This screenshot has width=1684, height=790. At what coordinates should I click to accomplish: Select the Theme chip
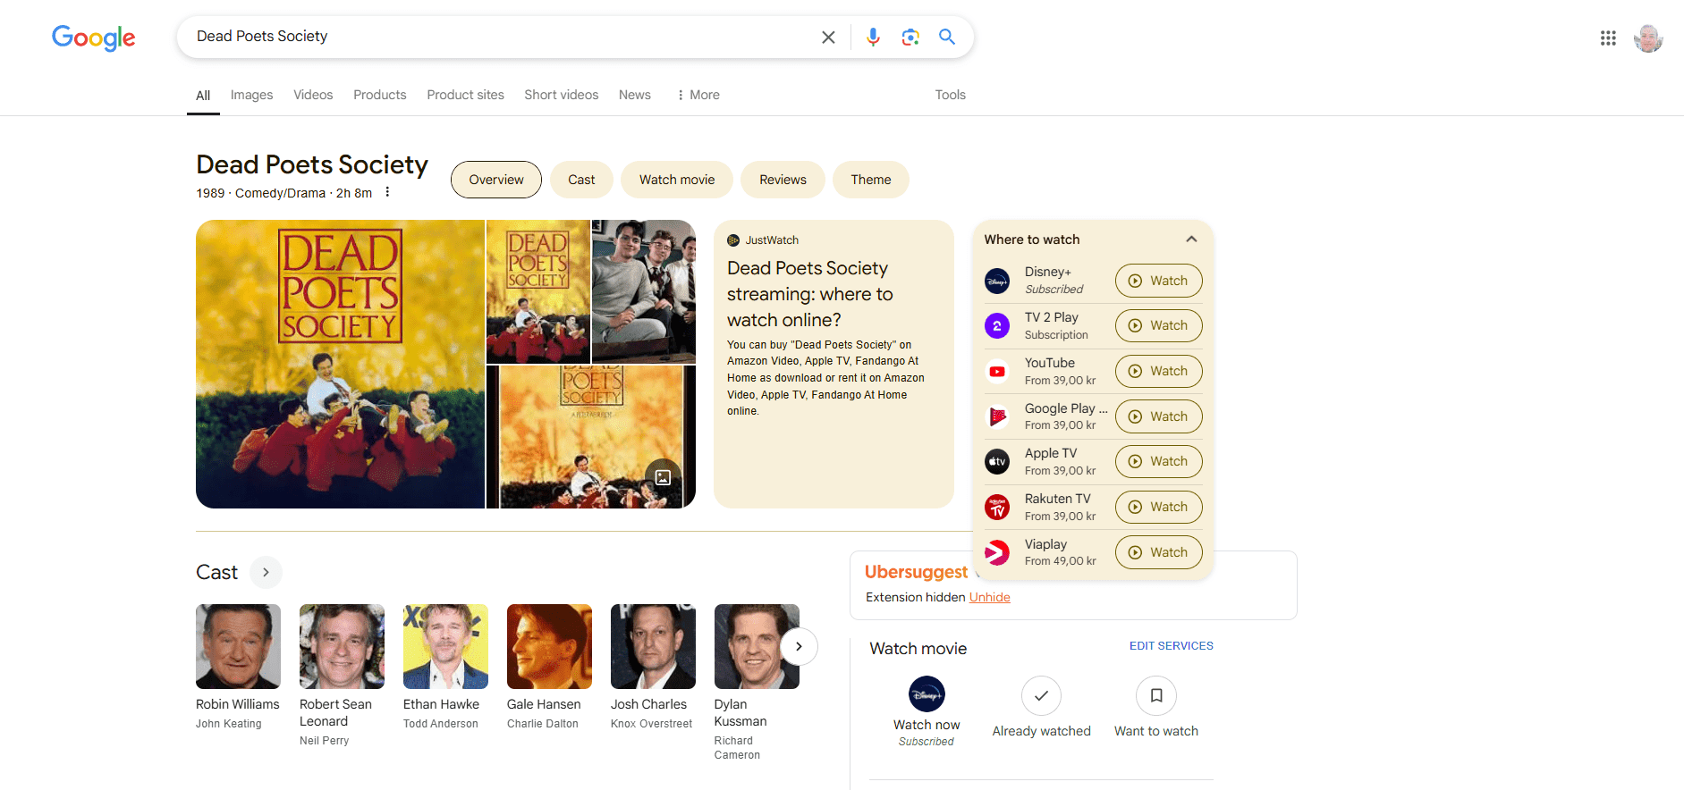(871, 180)
